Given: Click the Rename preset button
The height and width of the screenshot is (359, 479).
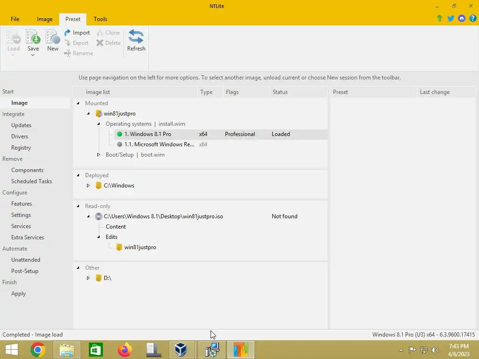Looking at the screenshot, I should pos(79,53).
